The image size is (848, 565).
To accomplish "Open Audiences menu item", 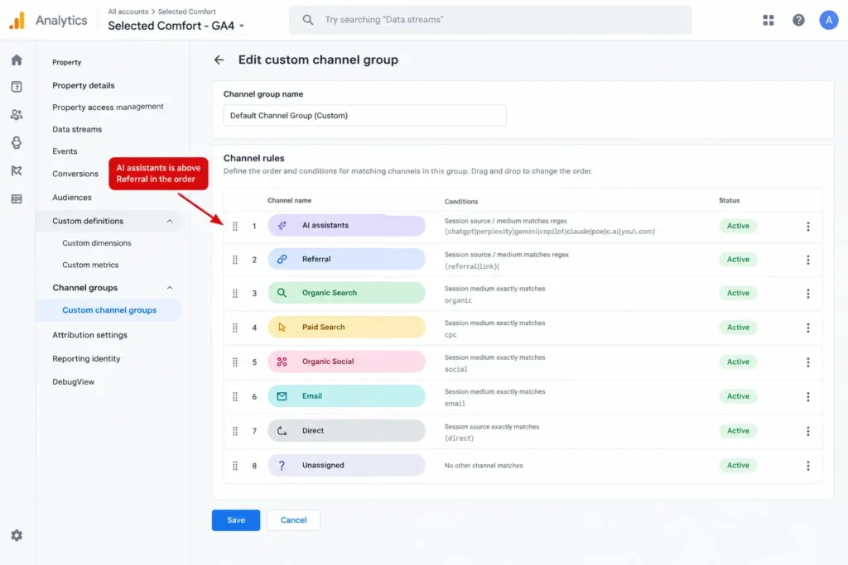I will [72, 198].
